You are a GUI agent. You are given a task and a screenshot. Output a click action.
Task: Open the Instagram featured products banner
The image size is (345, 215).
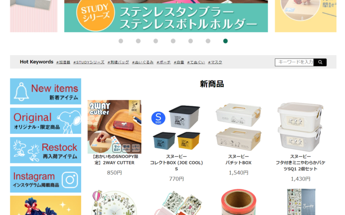(46, 179)
